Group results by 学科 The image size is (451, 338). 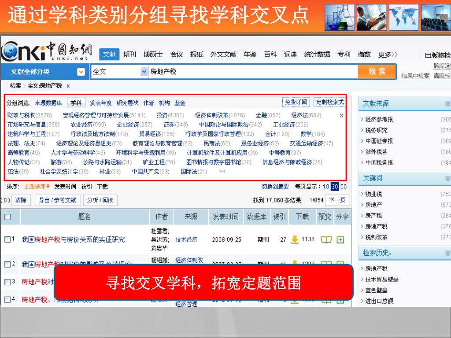(x=76, y=103)
